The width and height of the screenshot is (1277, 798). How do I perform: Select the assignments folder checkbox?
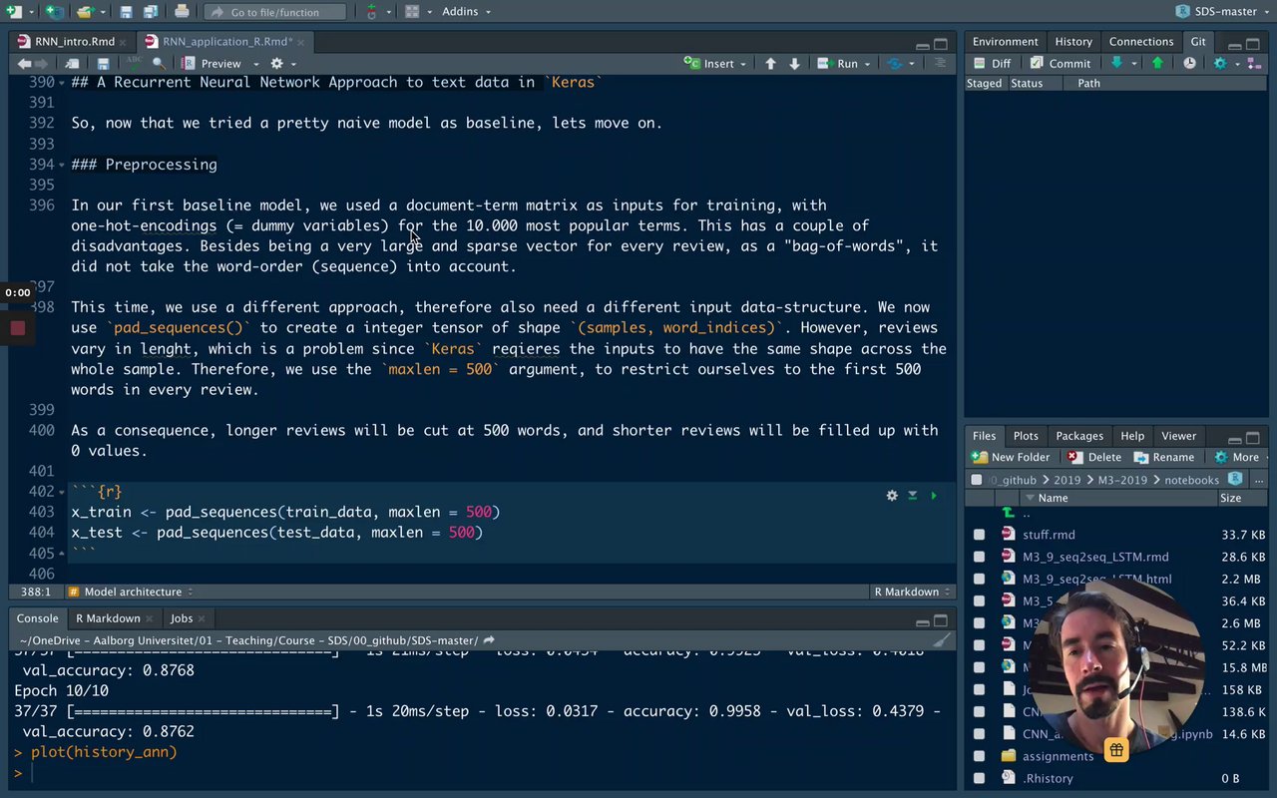979,756
